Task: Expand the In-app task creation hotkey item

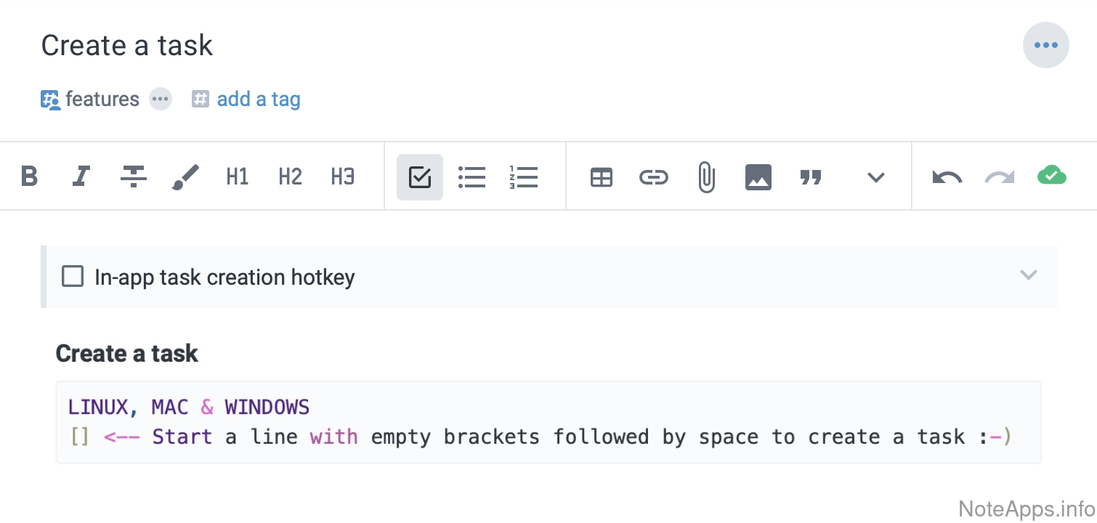Action: 1028,275
